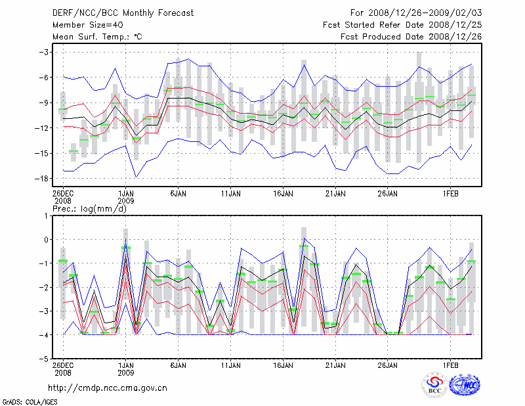525x406 pixels.
Task: Click the -5 precipitation axis value
Action: (x=45, y=359)
